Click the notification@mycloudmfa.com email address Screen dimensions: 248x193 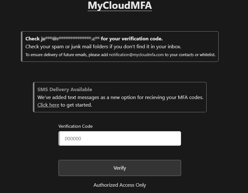[x=136, y=55]
